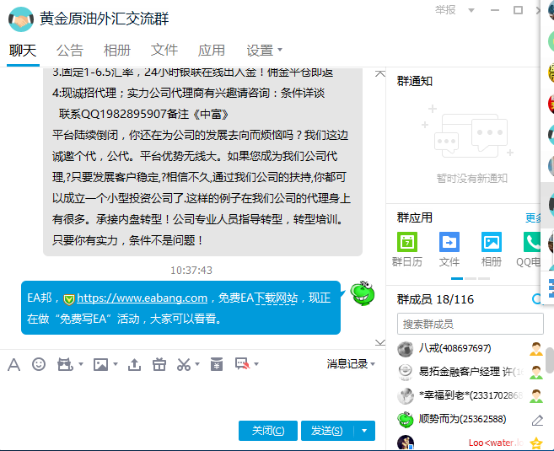Click the 下载网站 underlined text
The height and width of the screenshot is (451, 554).
tap(276, 298)
